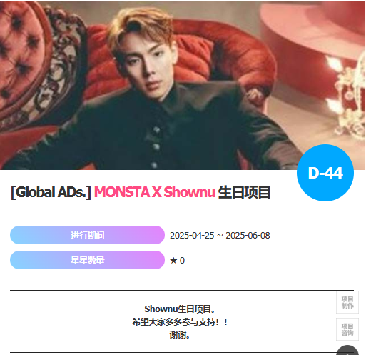Click the blue D-44 countdown badge
This screenshot has height=355, width=366.
click(325, 173)
